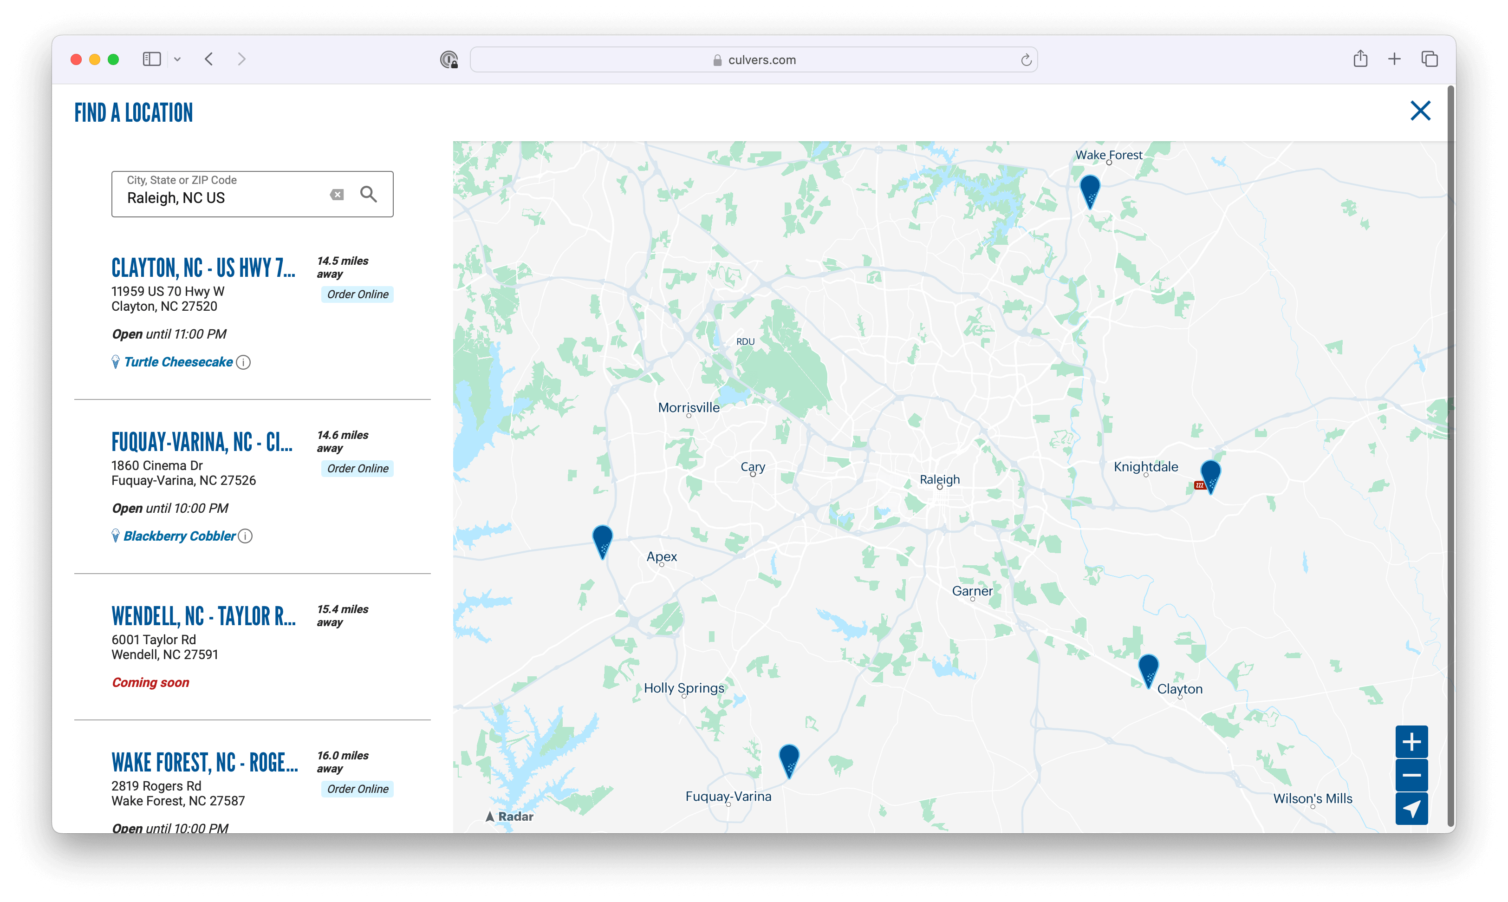
Task: Open the Wake Forest, NC location title
Action: [x=205, y=762]
